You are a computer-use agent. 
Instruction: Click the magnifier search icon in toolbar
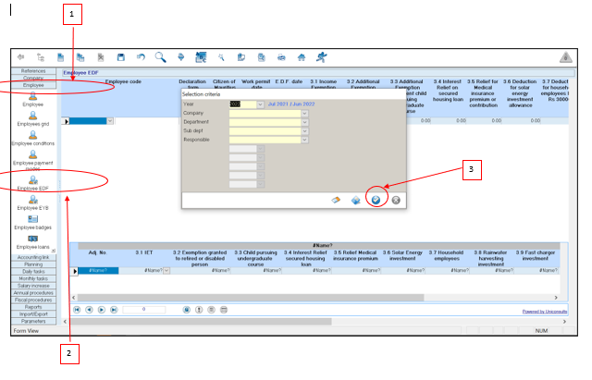[161, 57]
